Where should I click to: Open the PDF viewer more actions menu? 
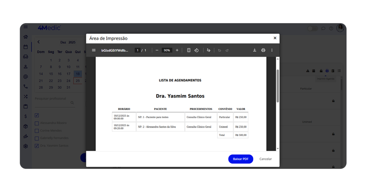[272, 50]
